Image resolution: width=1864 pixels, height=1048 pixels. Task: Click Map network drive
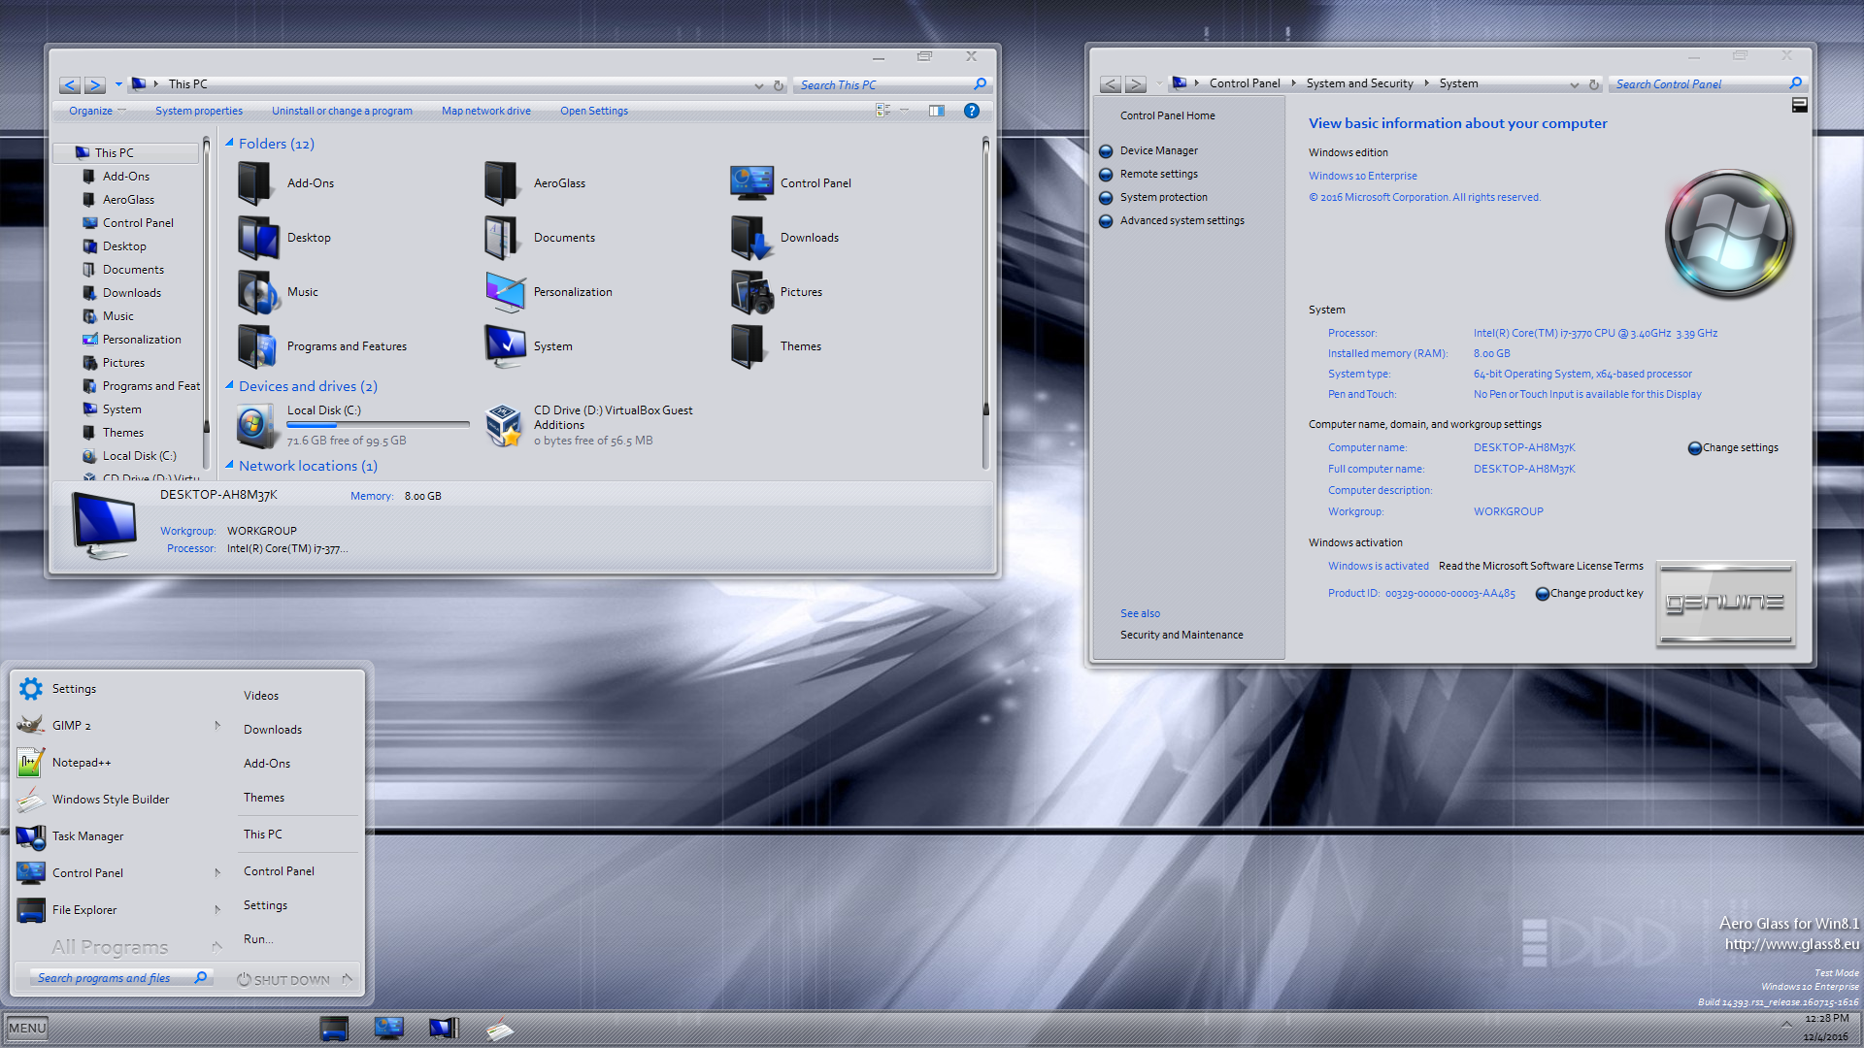click(485, 111)
